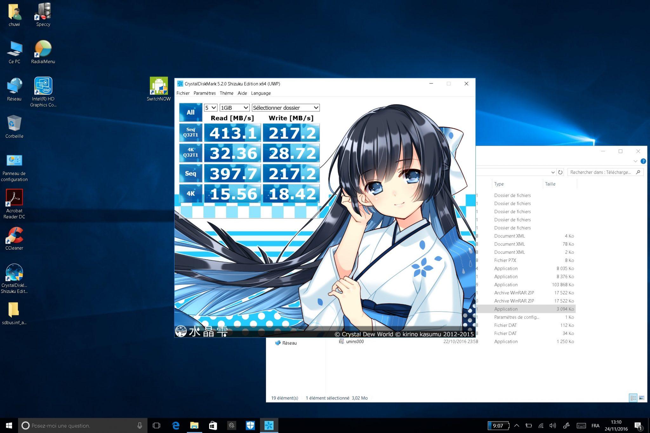Switch to details view in Explorer
Screen dimensions: 650x433
633,398
